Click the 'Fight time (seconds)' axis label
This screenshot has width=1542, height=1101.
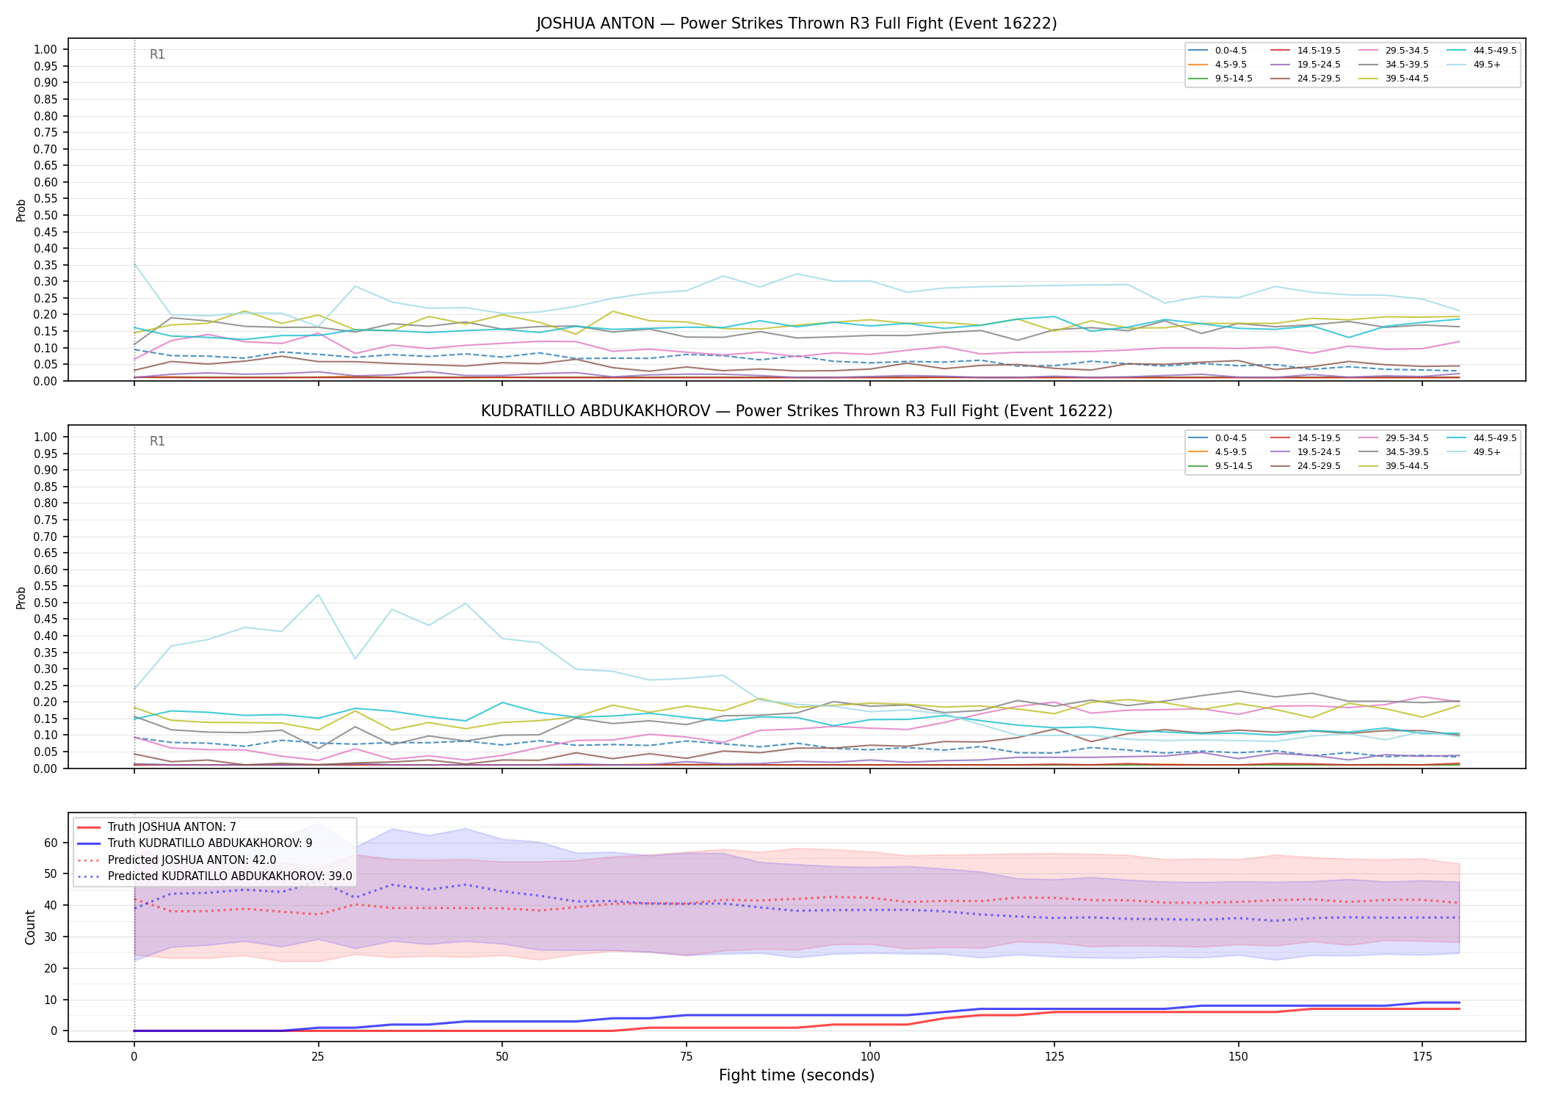[x=797, y=1075]
